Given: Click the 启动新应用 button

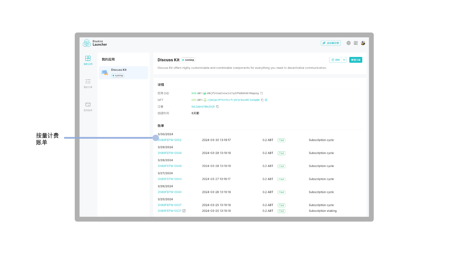Looking at the screenshot, I should click(331, 43).
